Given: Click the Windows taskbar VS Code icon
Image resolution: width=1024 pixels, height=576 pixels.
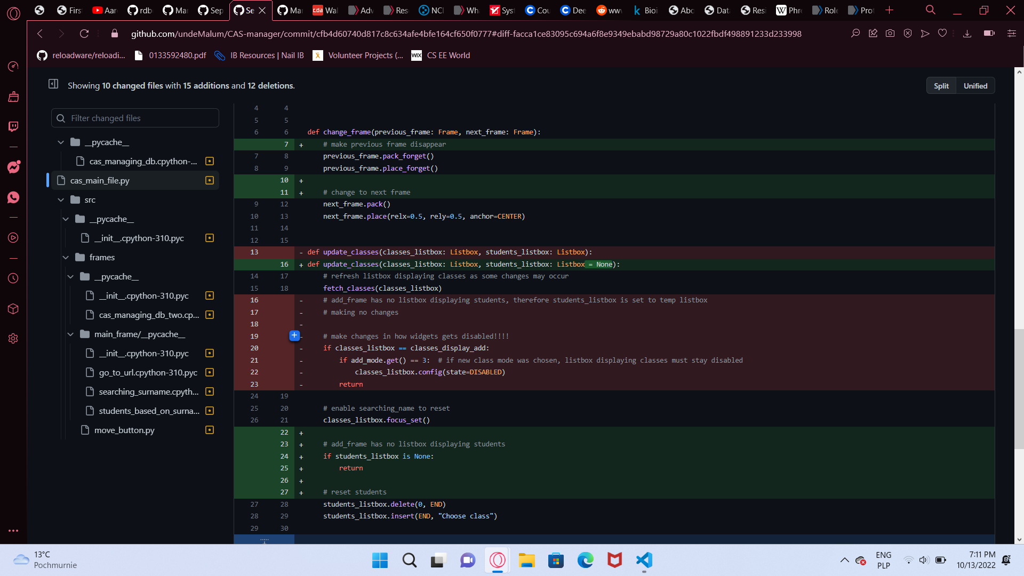Looking at the screenshot, I should point(644,561).
